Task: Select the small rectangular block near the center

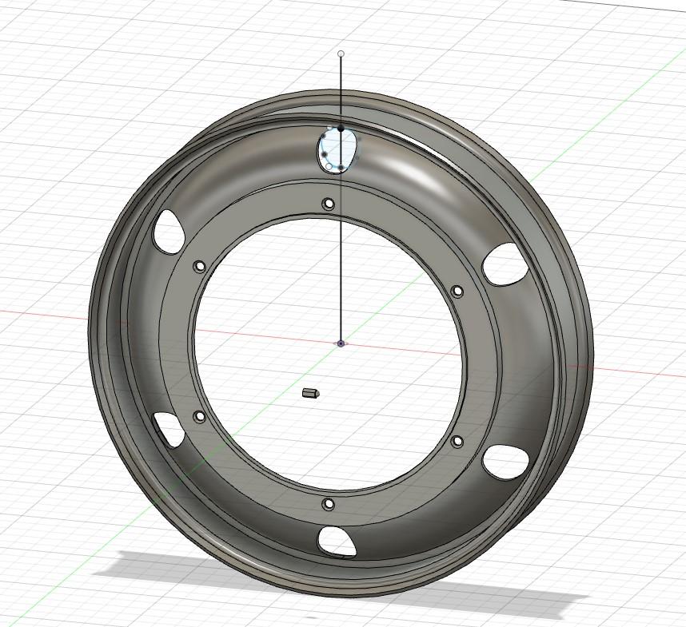Action: tap(310, 392)
